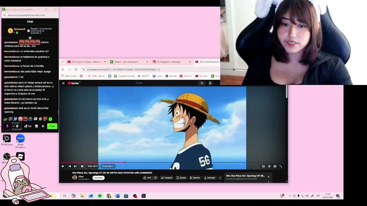
Task: Collapse the chat leaderboard chevron
Action: [30, 38]
